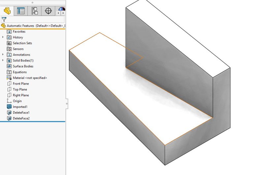The width and height of the screenshot is (264, 175).
Task: Open the FeatureManager design tree tab
Action: pos(7,11)
